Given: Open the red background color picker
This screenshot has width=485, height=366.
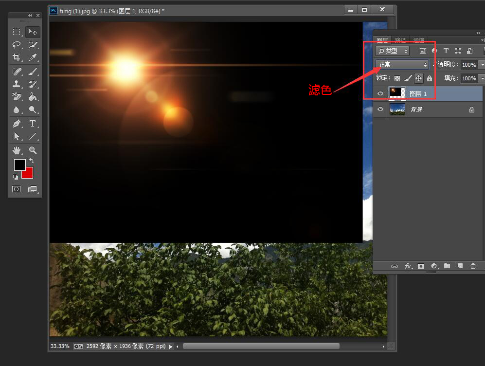Looking at the screenshot, I should [x=29, y=175].
